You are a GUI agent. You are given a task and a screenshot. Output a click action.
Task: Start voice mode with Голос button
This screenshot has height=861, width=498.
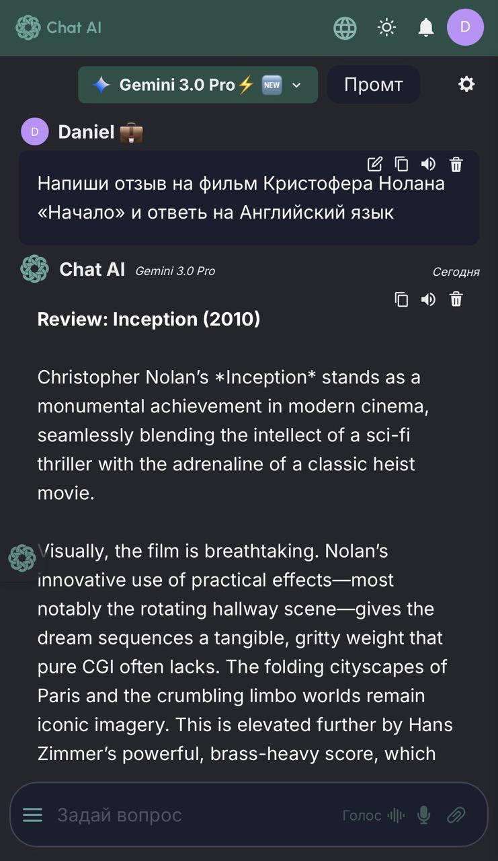(x=373, y=815)
